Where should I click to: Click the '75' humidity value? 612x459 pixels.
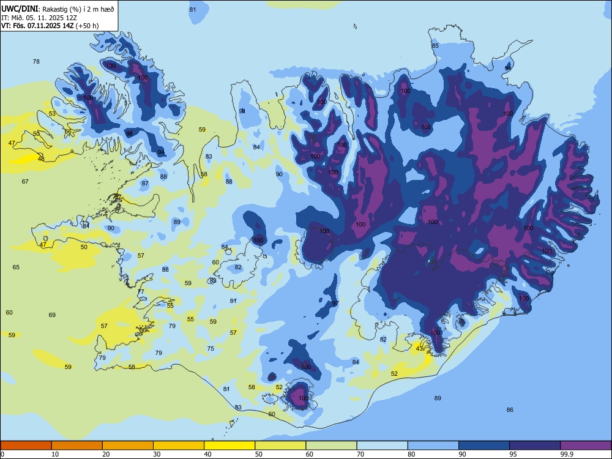click(211, 349)
